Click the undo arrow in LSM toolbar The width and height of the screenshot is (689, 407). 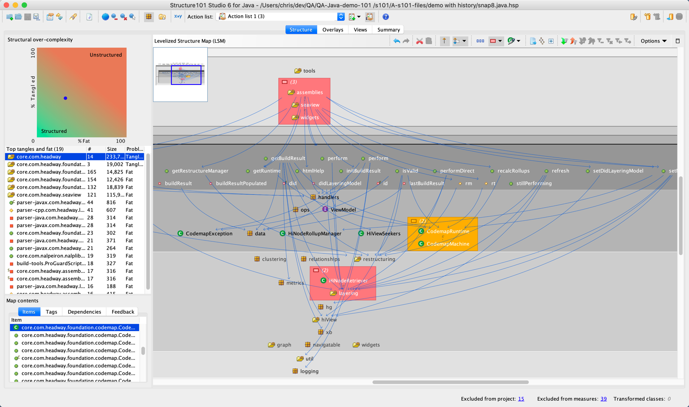tap(397, 41)
